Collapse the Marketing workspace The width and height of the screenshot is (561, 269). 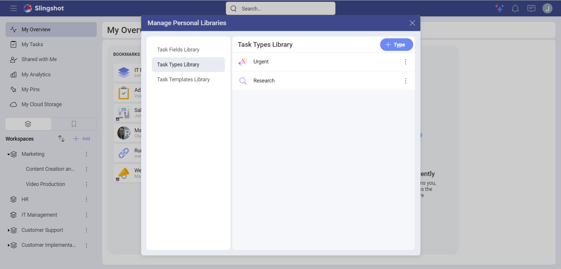pyautogui.click(x=8, y=154)
